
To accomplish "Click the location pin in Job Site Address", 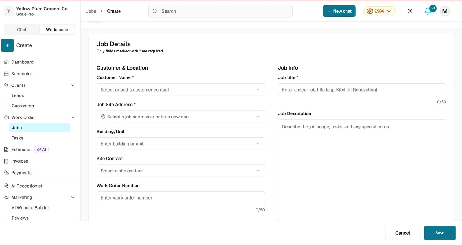I will [103, 117].
